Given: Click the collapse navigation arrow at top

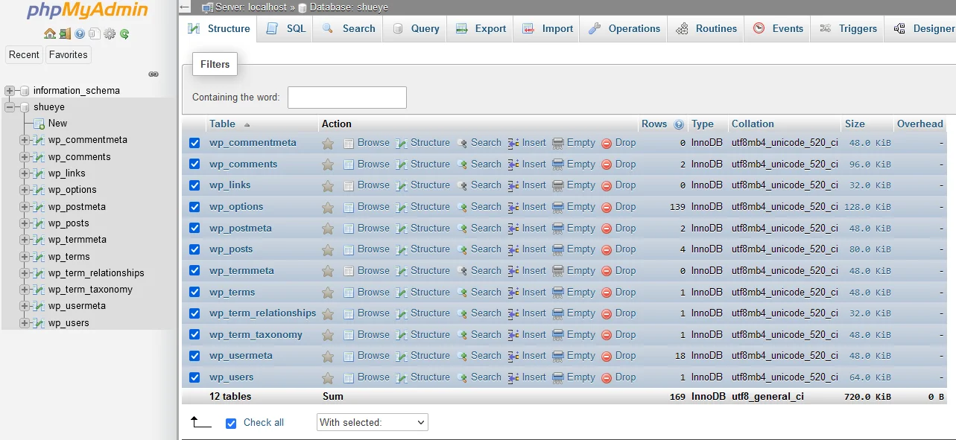Looking at the screenshot, I should coord(185,7).
